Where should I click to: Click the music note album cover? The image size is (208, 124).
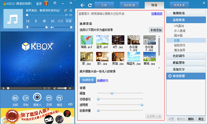[x=13, y=19]
